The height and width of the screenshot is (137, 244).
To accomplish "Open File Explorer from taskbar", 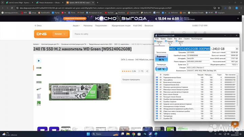I will tap(128, 134).
